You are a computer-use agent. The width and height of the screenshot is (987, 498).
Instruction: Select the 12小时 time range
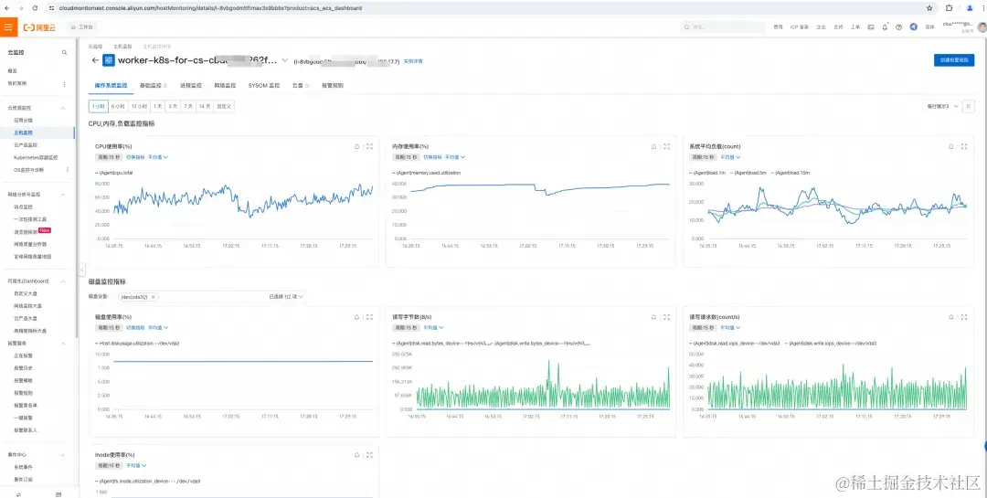coord(139,106)
